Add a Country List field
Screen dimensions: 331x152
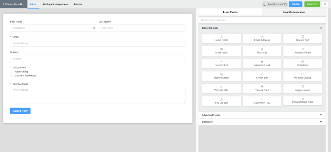pos(221,63)
